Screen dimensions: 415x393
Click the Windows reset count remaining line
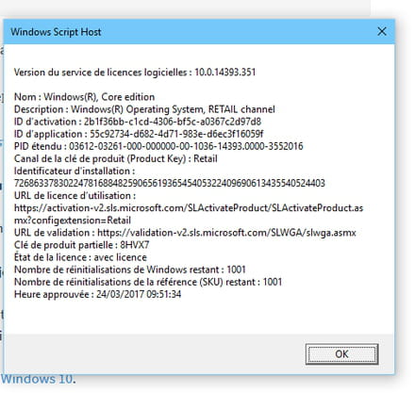coord(130,270)
